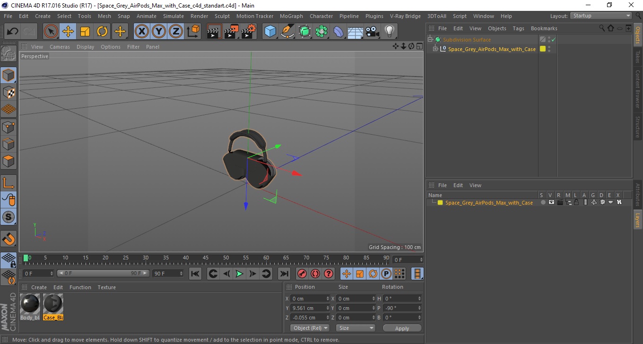Jump to animation start

(195, 274)
